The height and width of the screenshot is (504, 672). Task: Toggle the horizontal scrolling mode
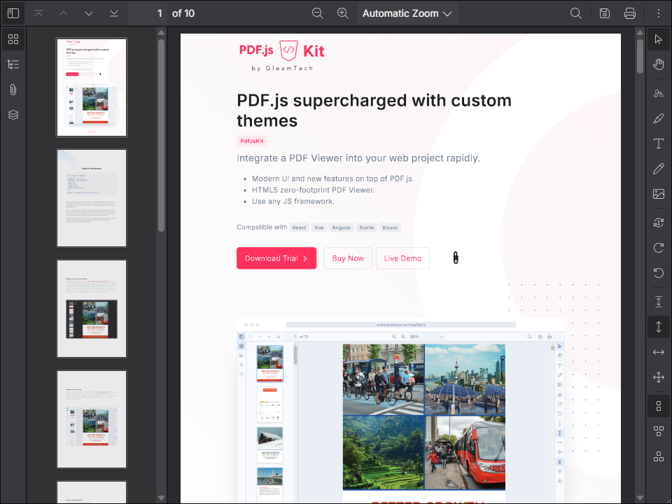pos(659,352)
